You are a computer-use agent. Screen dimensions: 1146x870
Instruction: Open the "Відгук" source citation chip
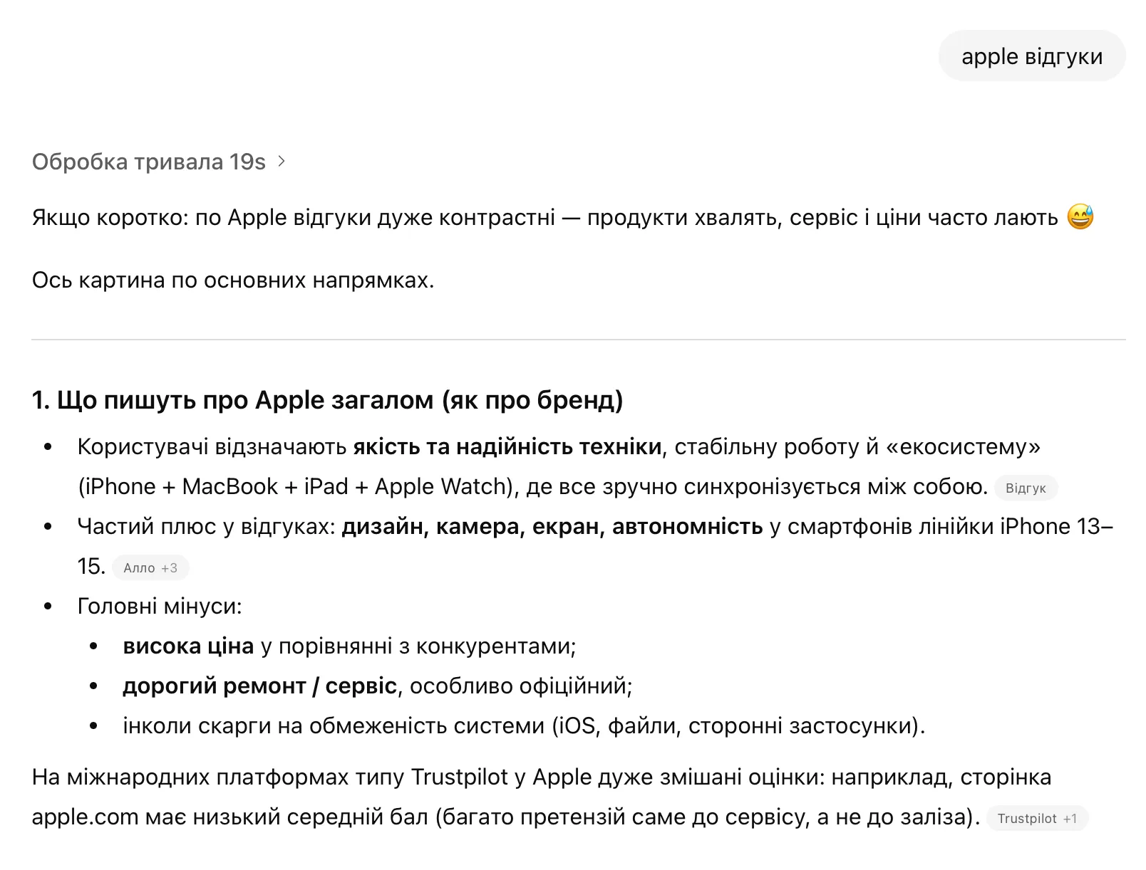coord(1025,488)
